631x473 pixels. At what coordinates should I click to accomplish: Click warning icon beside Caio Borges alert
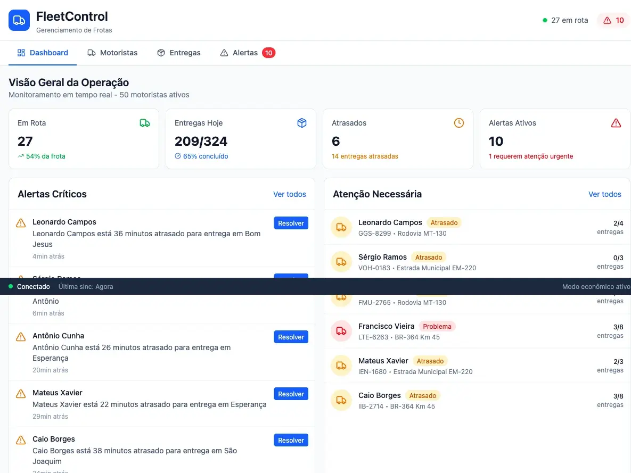point(21,440)
